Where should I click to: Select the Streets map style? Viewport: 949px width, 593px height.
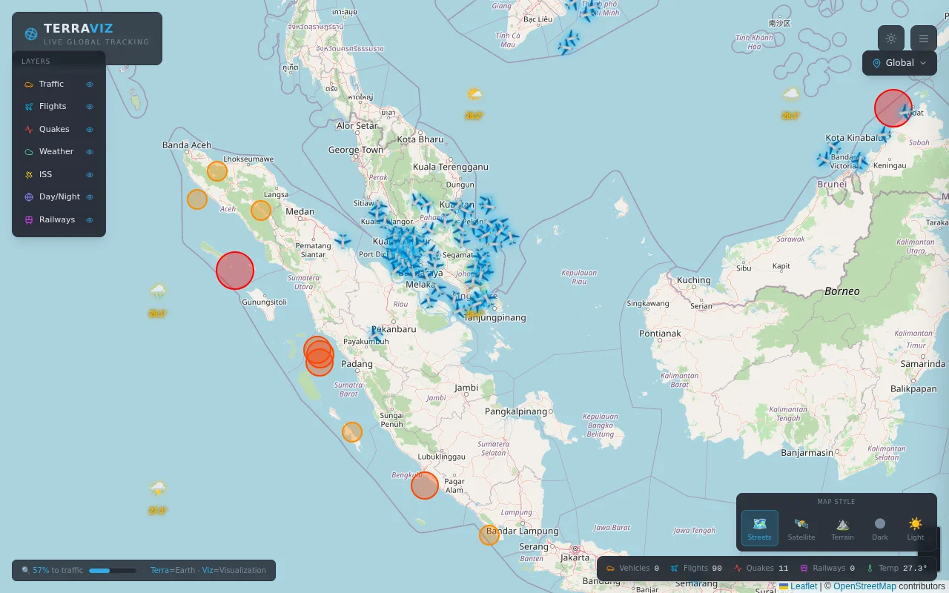[x=760, y=528]
